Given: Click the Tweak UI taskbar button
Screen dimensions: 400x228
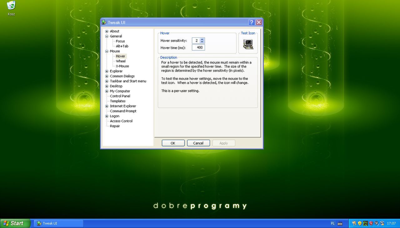Looking at the screenshot, I should tap(59, 223).
